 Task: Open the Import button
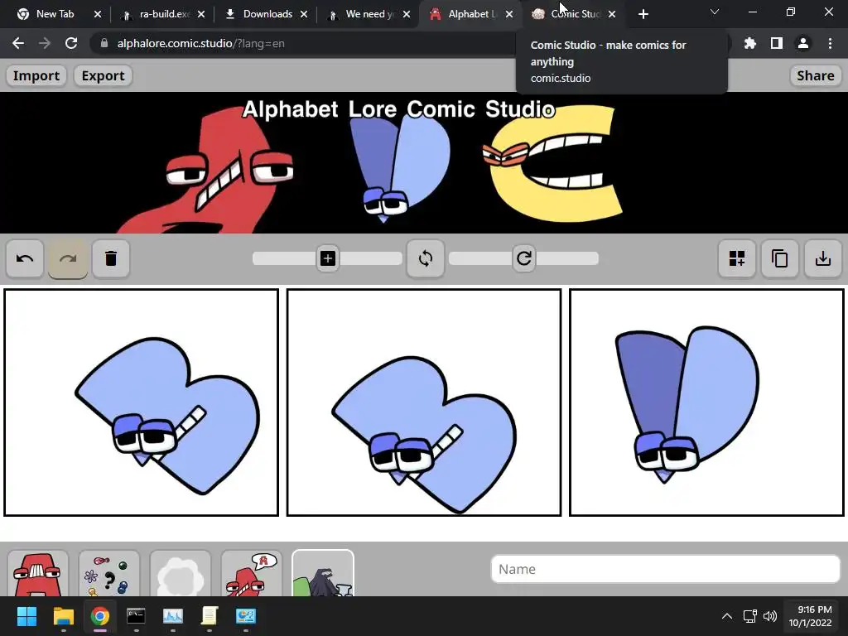(x=36, y=75)
